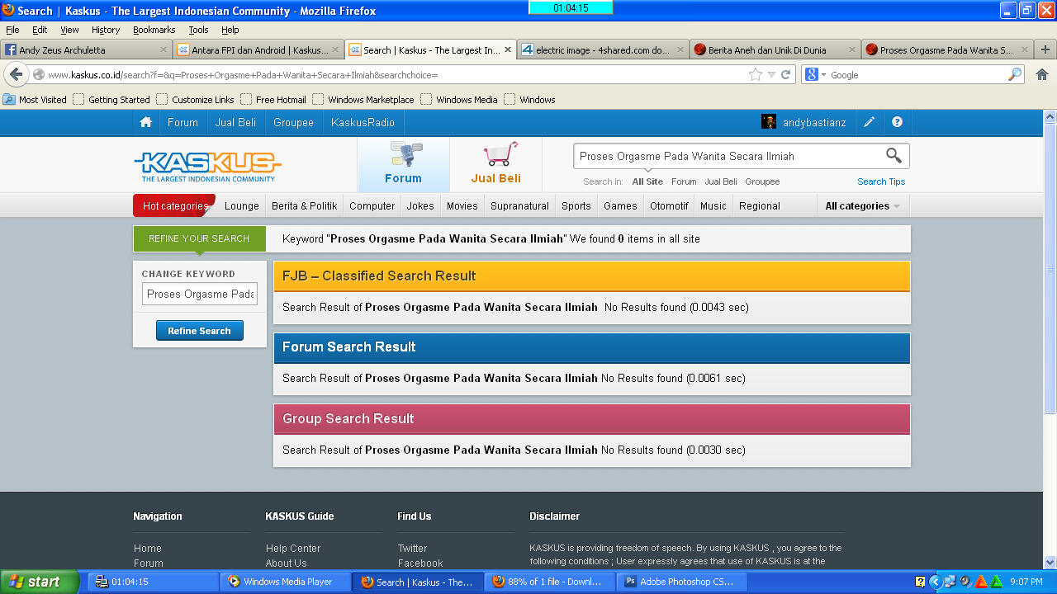The width and height of the screenshot is (1057, 594).
Task: Open the Bookmarks menu
Action: point(154,30)
